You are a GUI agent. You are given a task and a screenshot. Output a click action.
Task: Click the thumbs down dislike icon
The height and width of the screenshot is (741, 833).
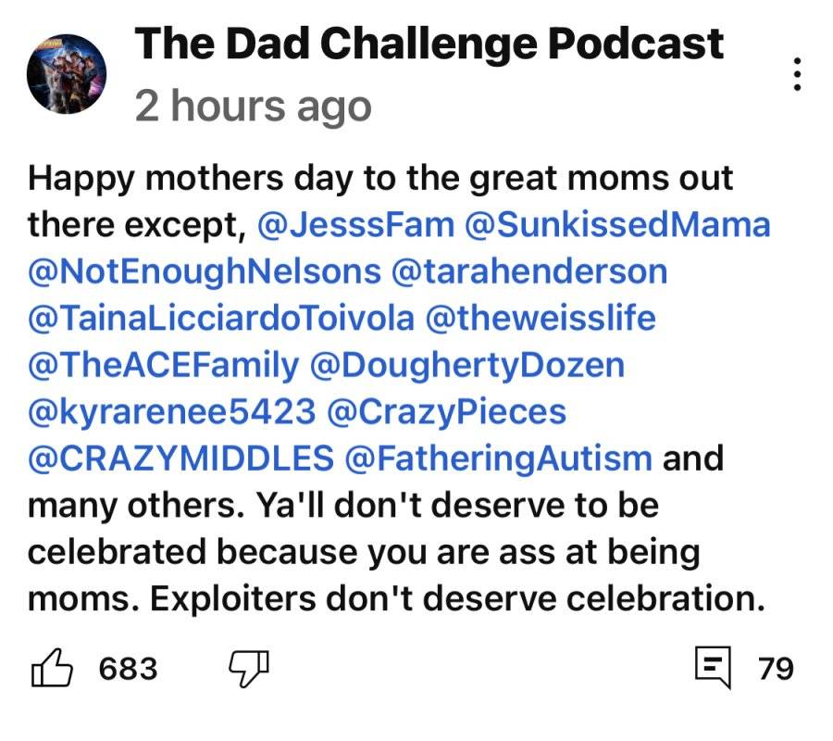click(x=249, y=669)
